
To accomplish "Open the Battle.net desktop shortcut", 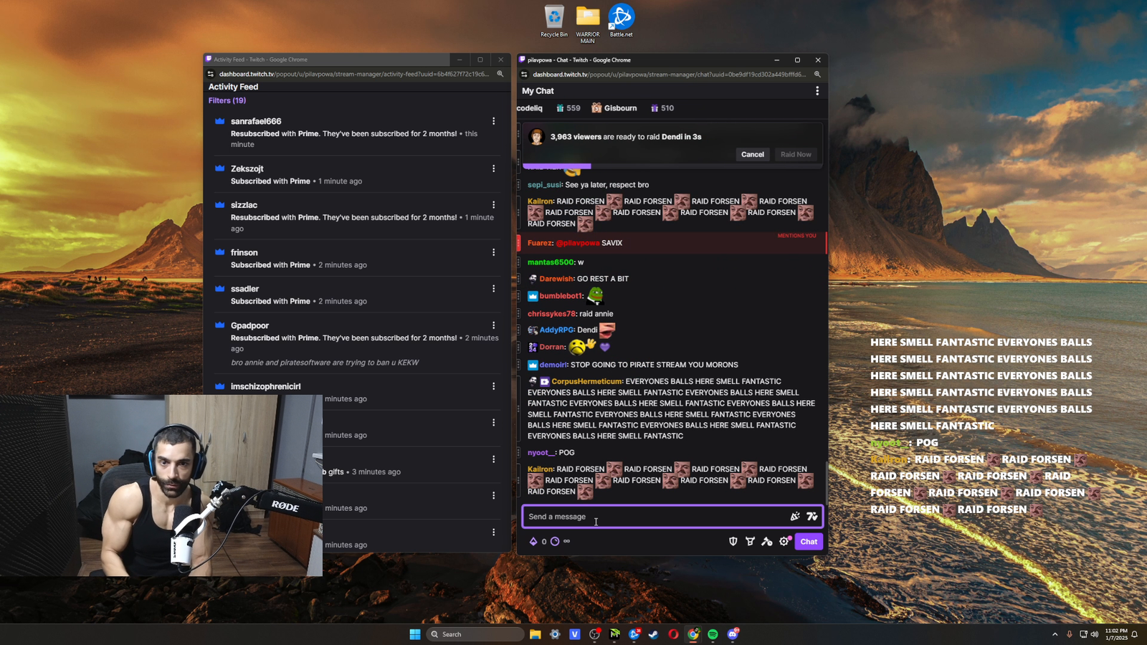I will [x=621, y=21].
